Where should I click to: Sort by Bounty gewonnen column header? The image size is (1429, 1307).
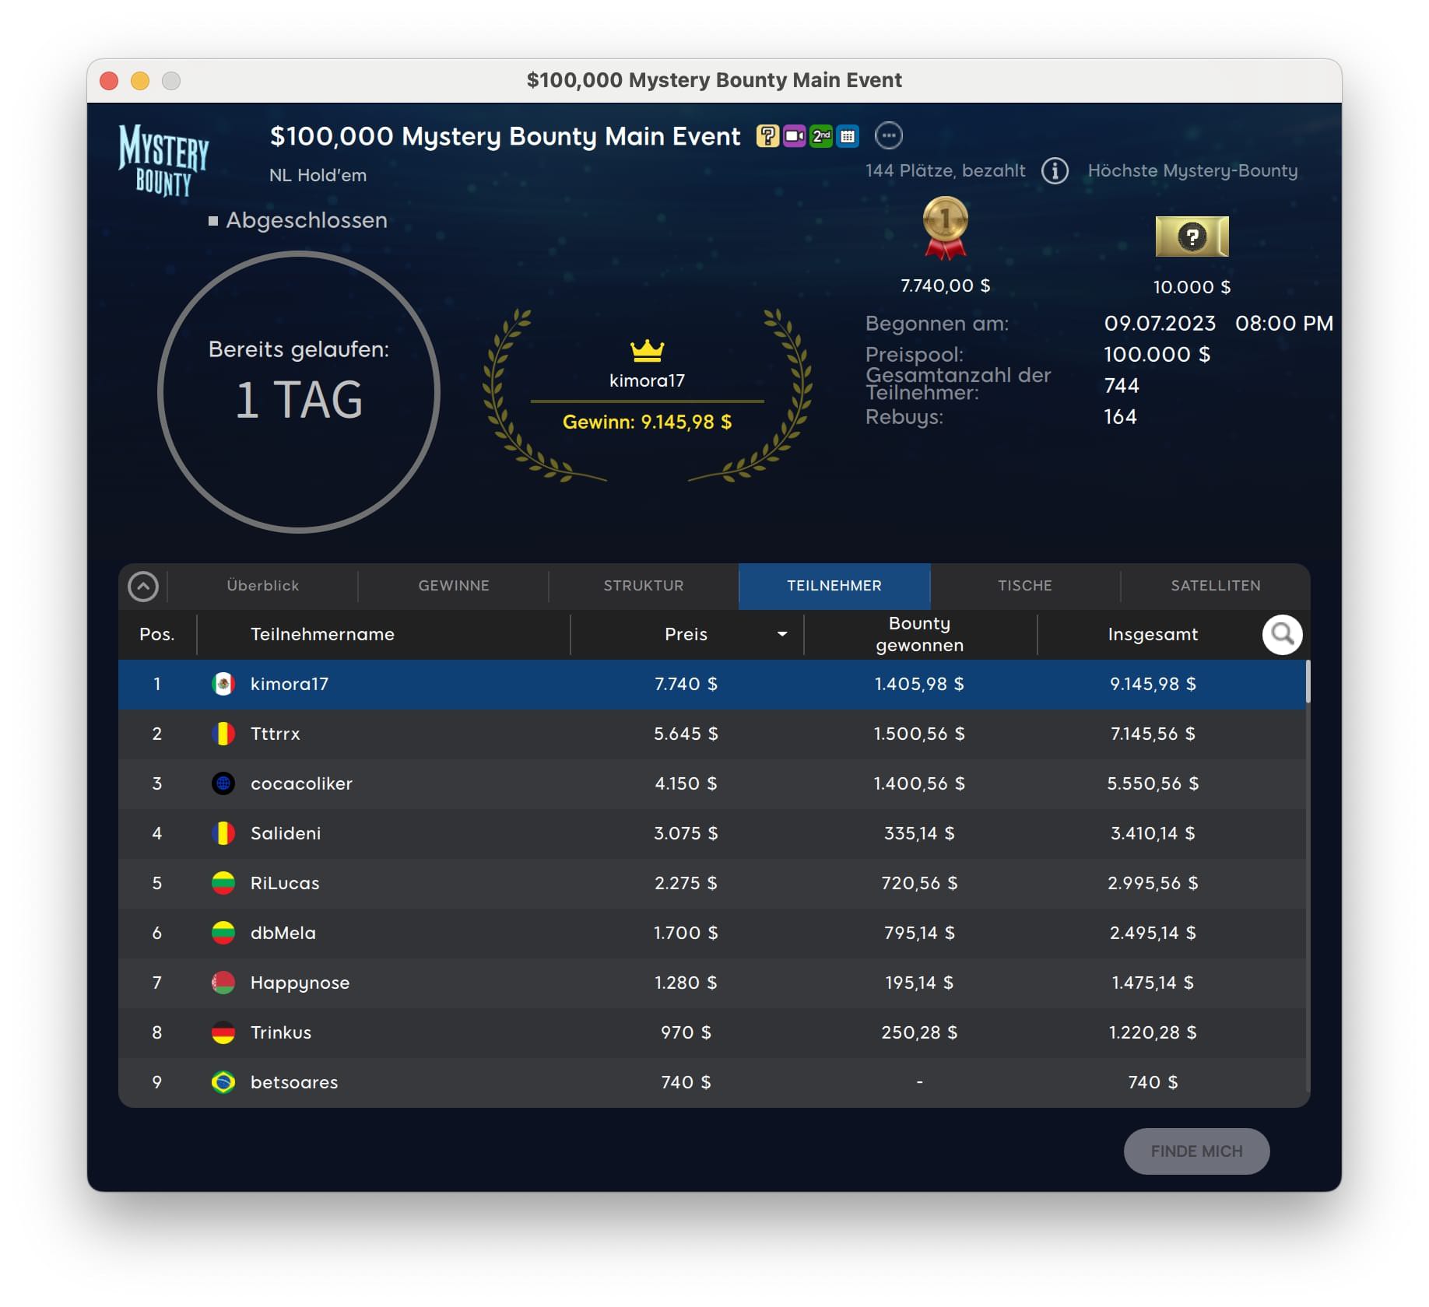(x=919, y=634)
